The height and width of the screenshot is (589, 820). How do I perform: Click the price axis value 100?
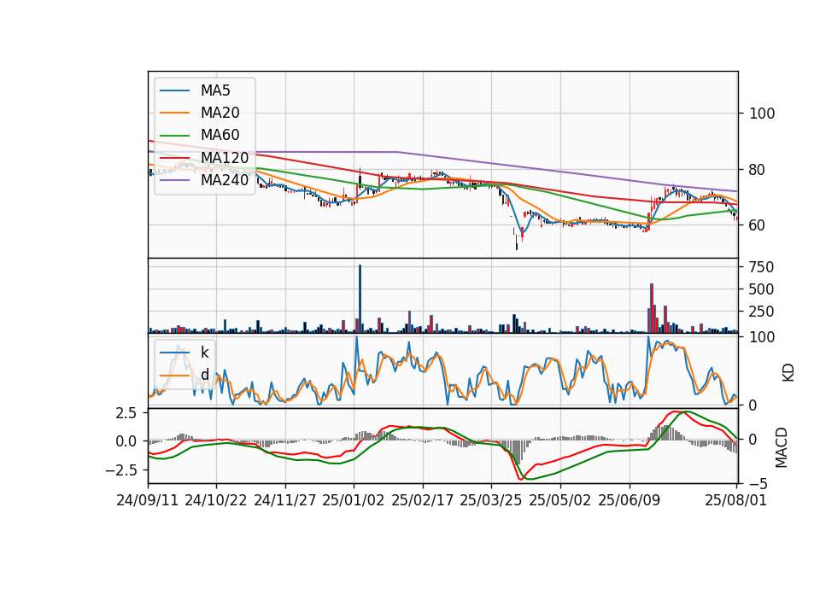[x=762, y=114]
